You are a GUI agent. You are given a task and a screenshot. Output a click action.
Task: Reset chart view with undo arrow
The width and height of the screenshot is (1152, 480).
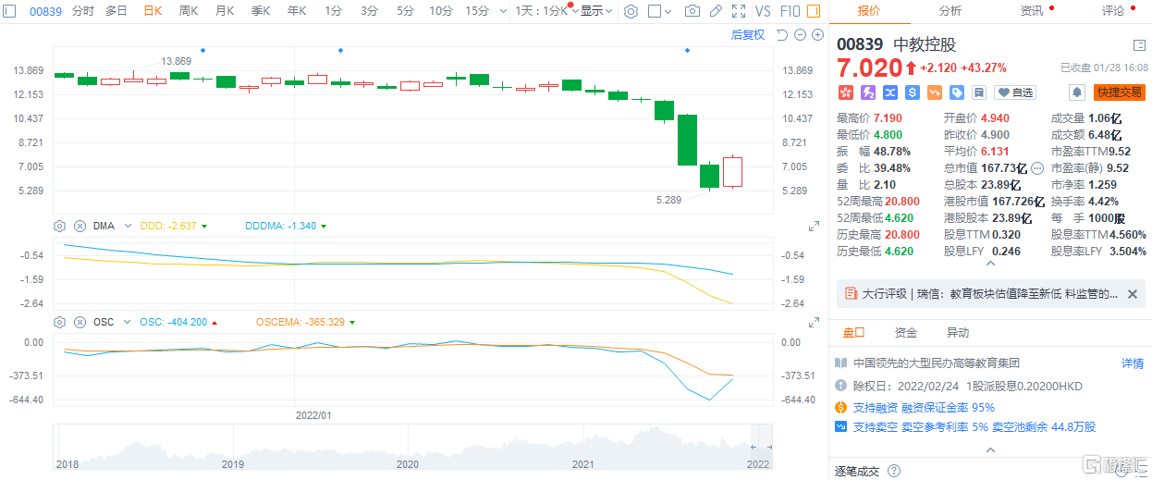(781, 35)
